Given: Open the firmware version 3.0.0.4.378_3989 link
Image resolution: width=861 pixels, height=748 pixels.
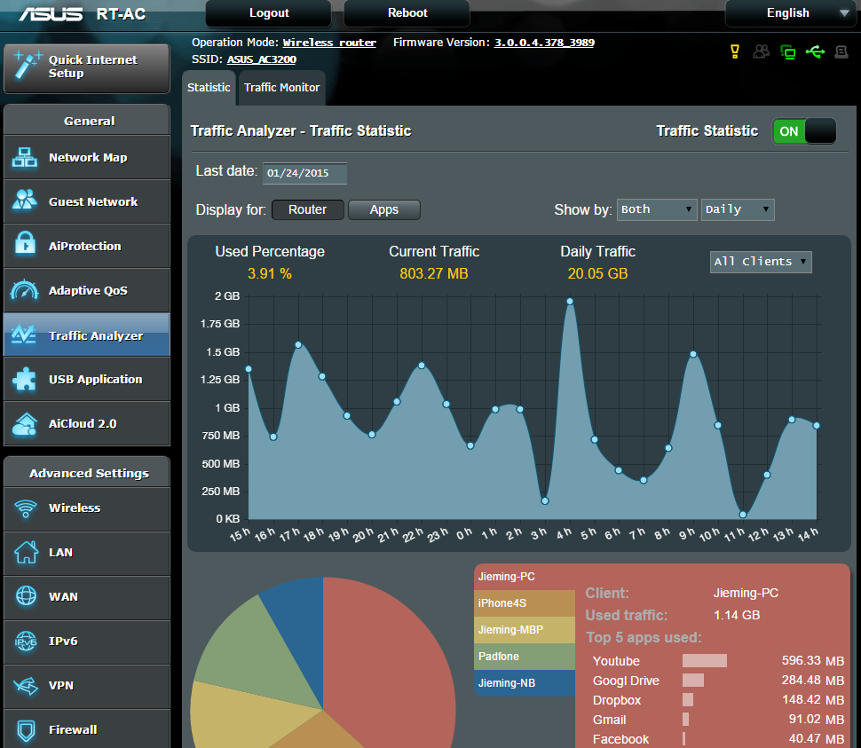Looking at the screenshot, I should 544,43.
